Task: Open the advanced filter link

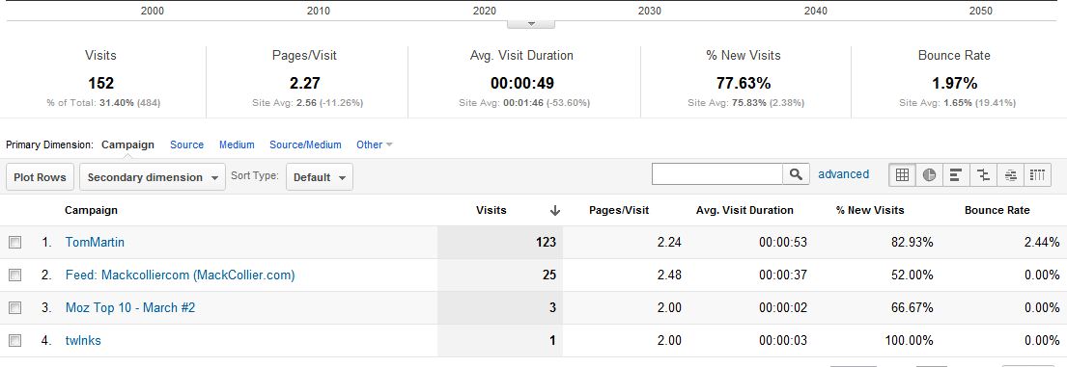Action: pos(843,173)
